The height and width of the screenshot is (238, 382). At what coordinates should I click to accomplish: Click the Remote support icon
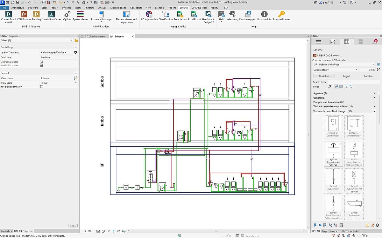[248, 14]
